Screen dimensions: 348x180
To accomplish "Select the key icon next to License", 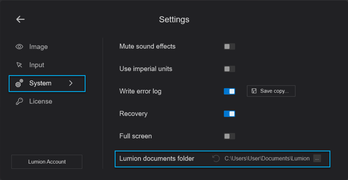I will [x=19, y=101].
